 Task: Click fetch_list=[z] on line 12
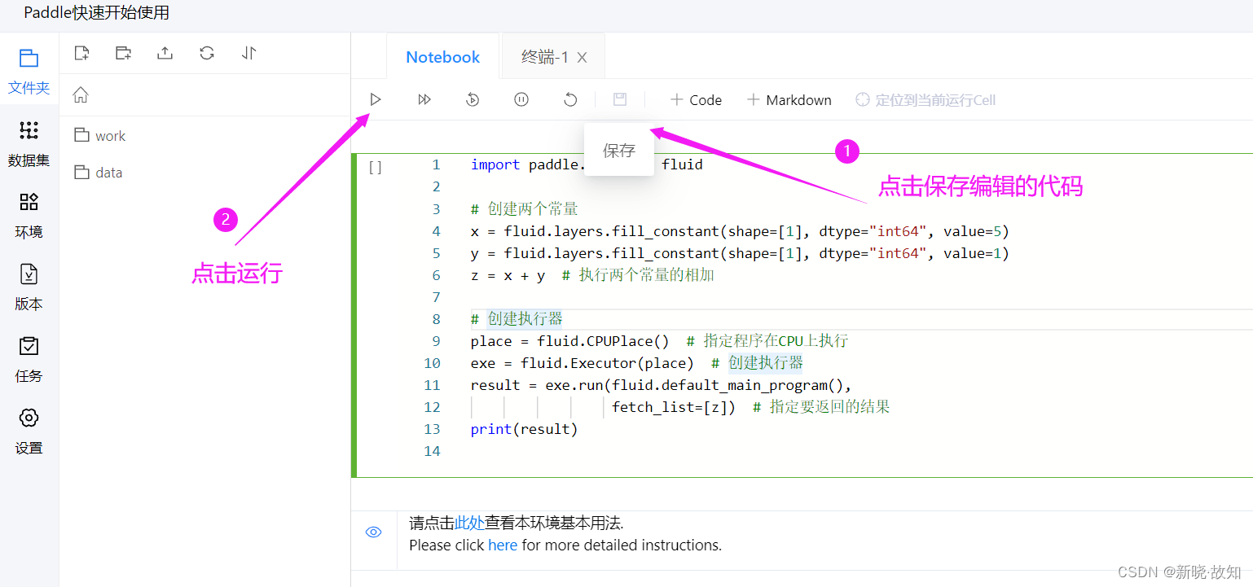click(674, 407)
